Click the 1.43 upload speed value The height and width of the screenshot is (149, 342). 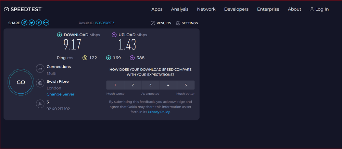(127, 44)
